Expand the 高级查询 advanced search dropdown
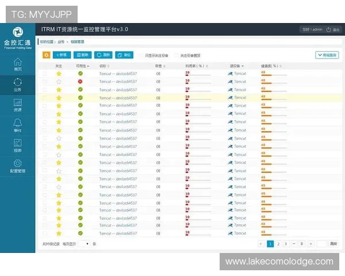This screenshot has width=345, height=276. [x=327, y=55]
